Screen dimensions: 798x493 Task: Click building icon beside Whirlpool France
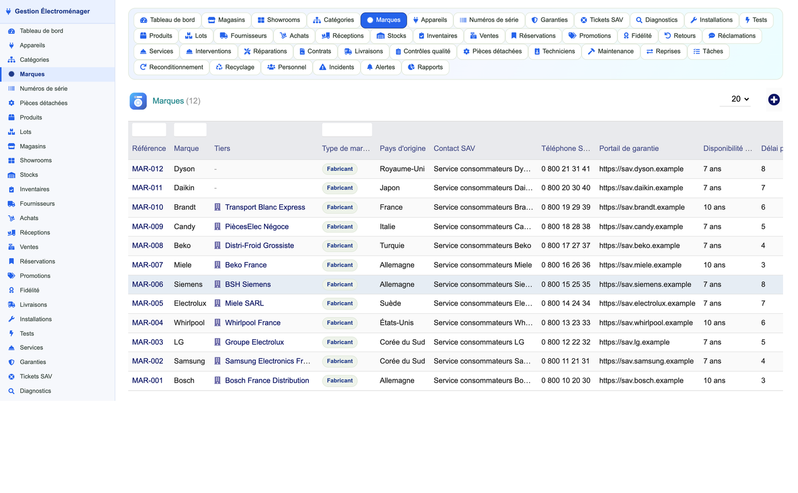coord(218,323)
